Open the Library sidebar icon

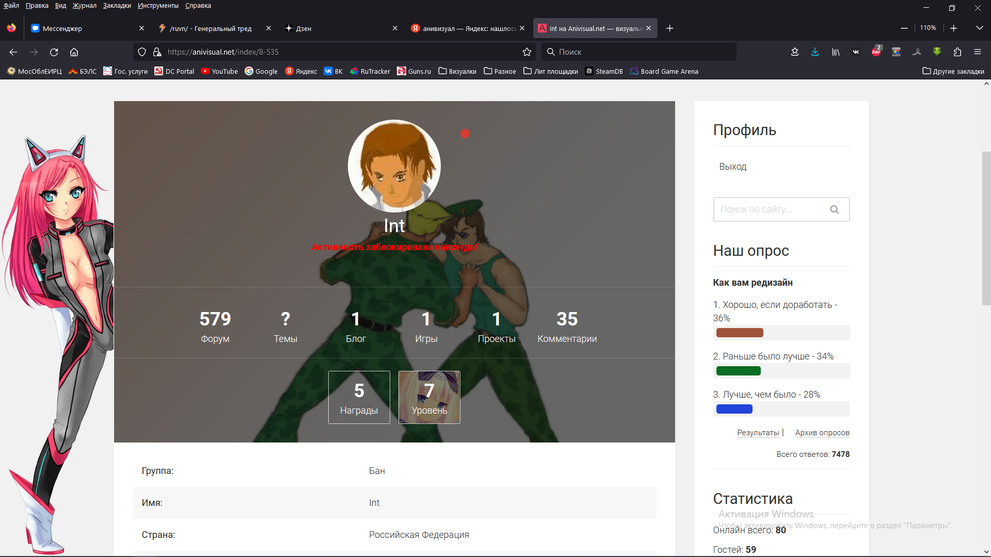835,52
